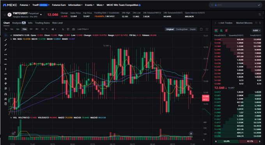Screen dimensions: 265x145
Task: Open the TradFi menu dropdown
Action: pos(41,5)
